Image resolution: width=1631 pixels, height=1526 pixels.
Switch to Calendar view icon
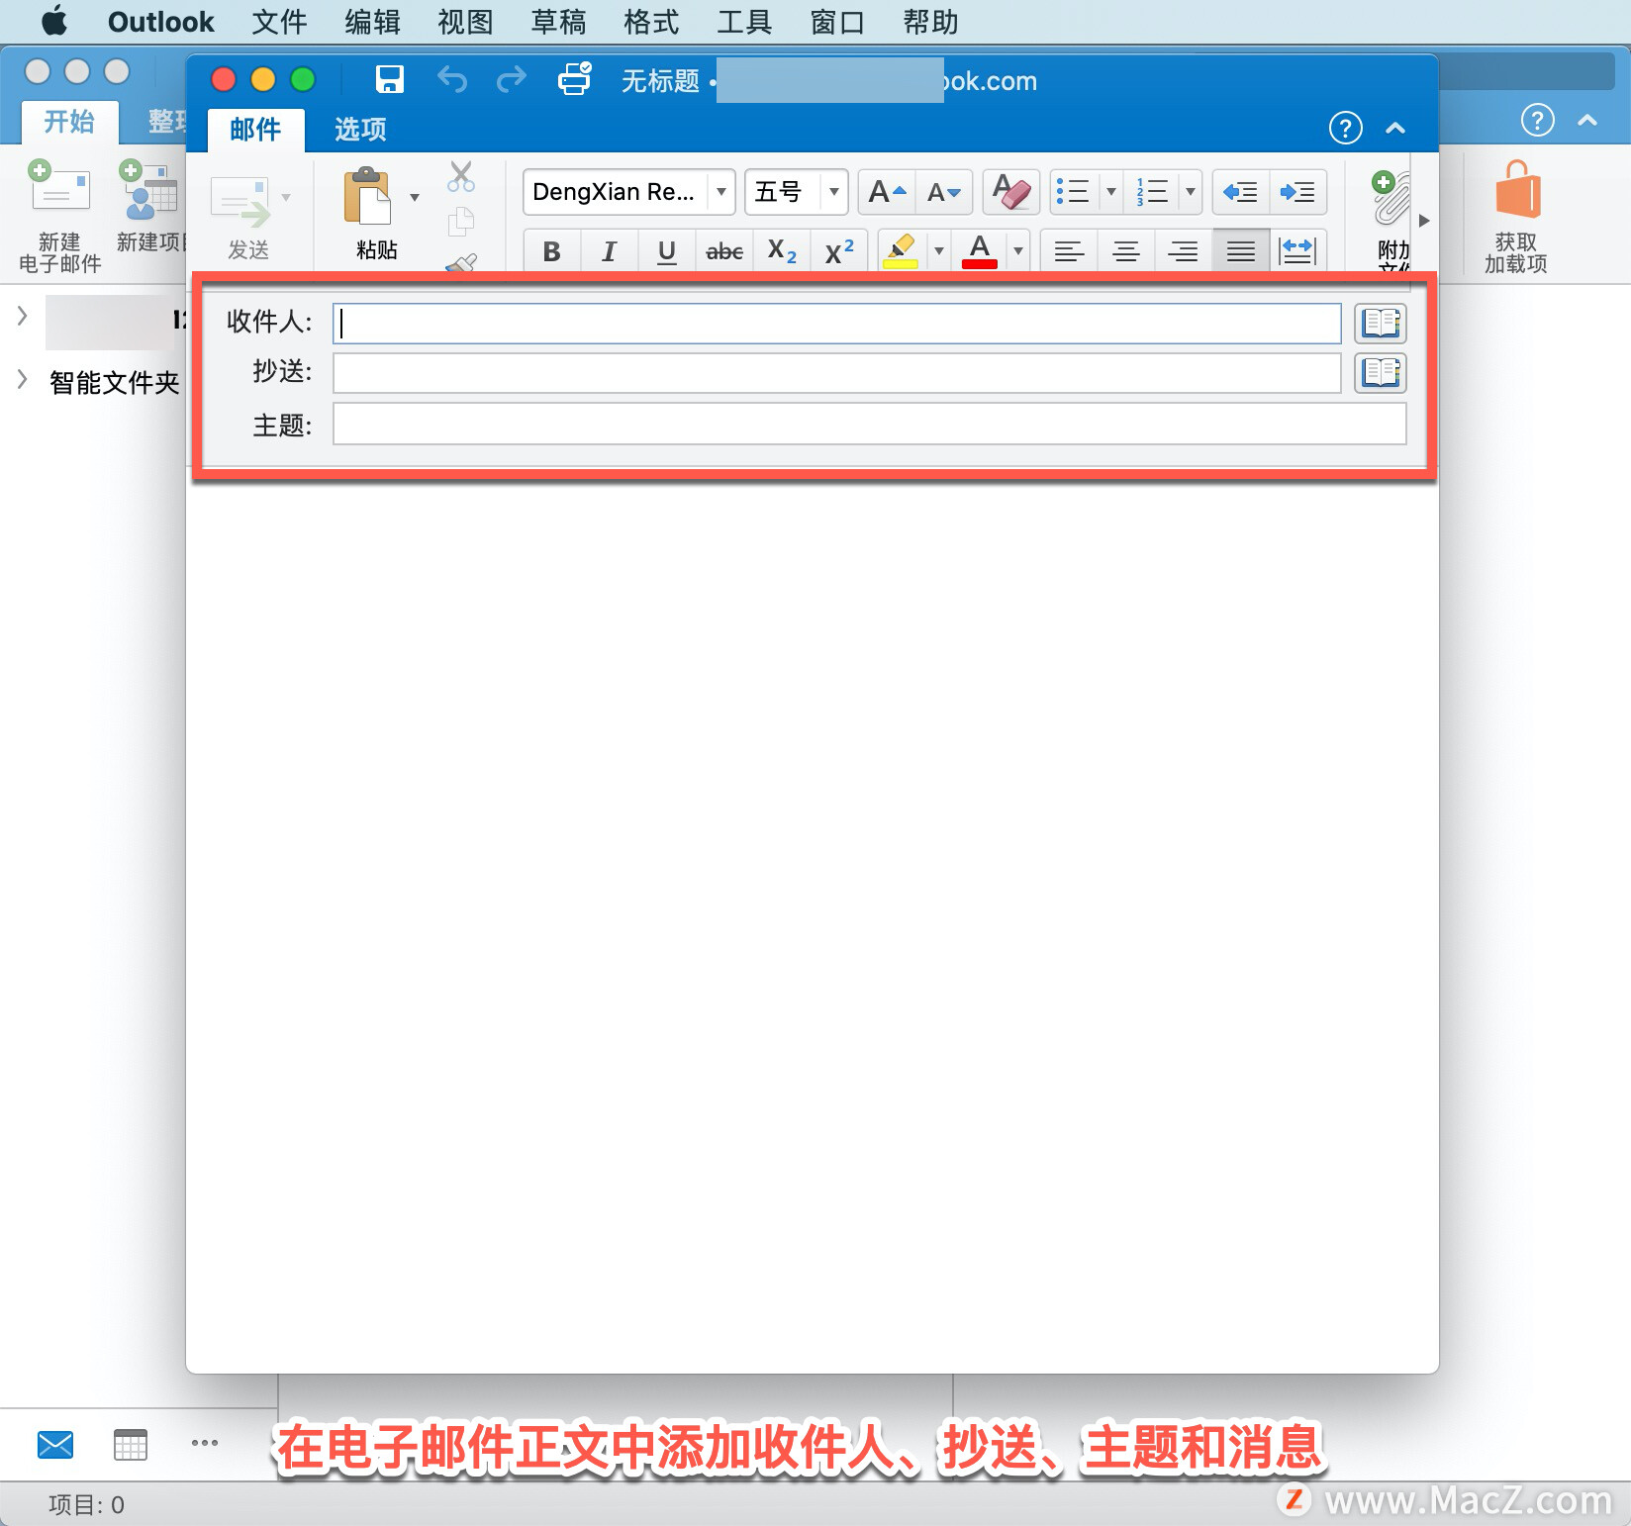[131, 1445]
